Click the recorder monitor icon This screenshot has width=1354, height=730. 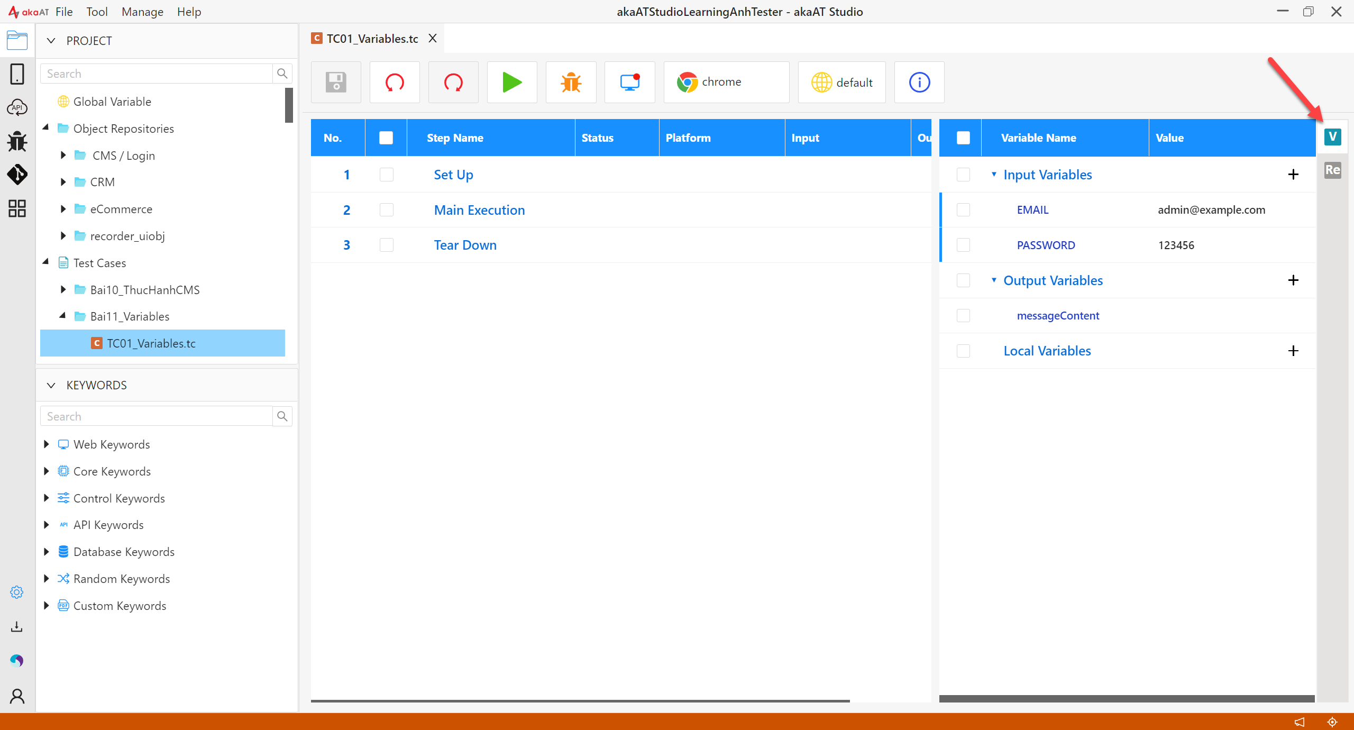(629, 83)
